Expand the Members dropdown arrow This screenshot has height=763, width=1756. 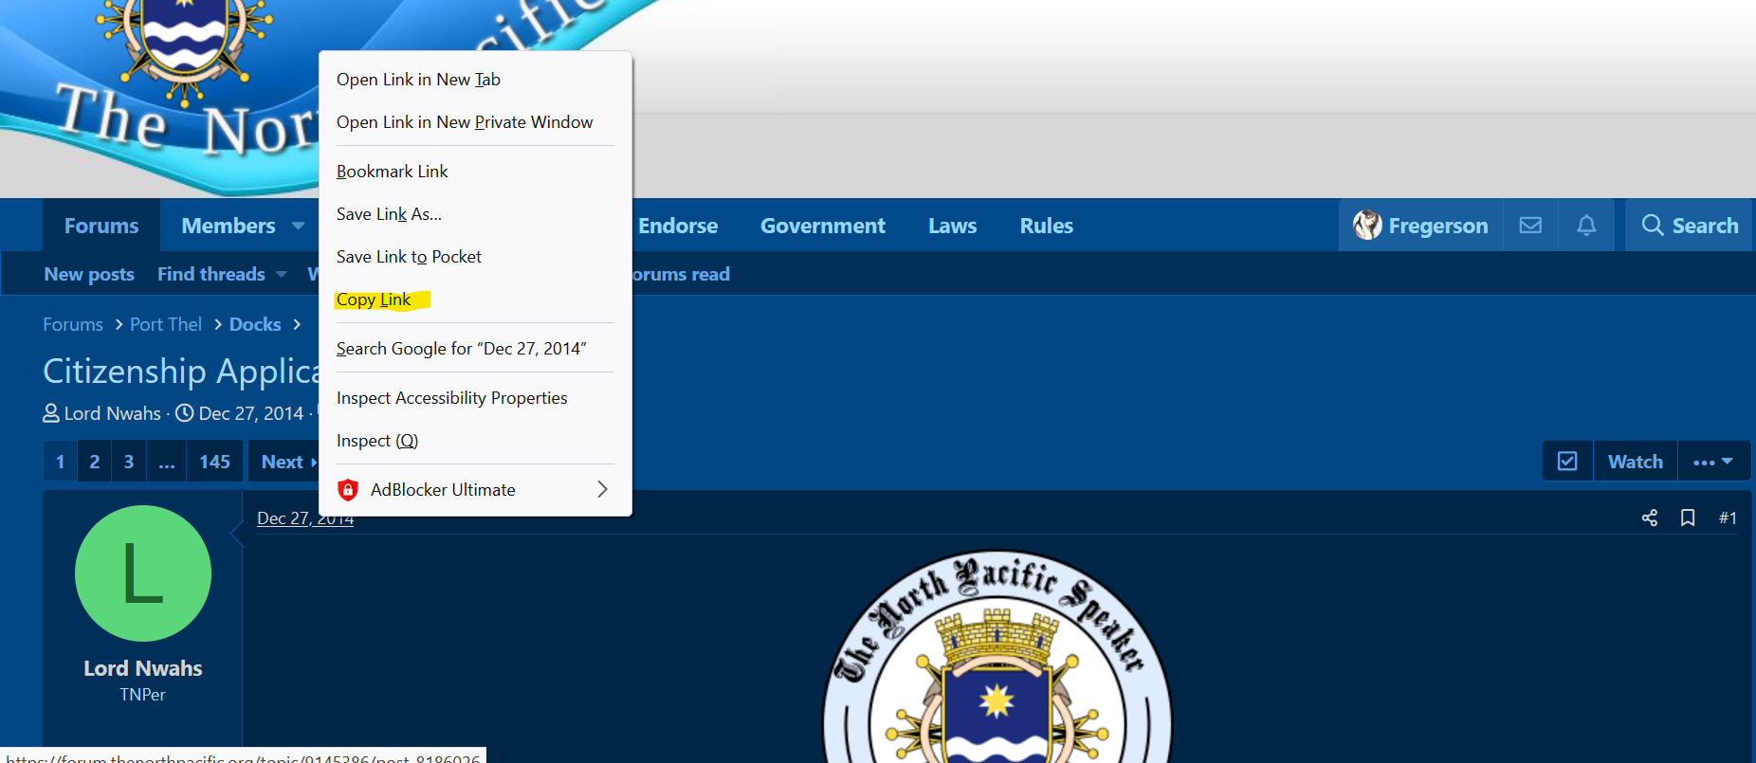click(299, 226)
